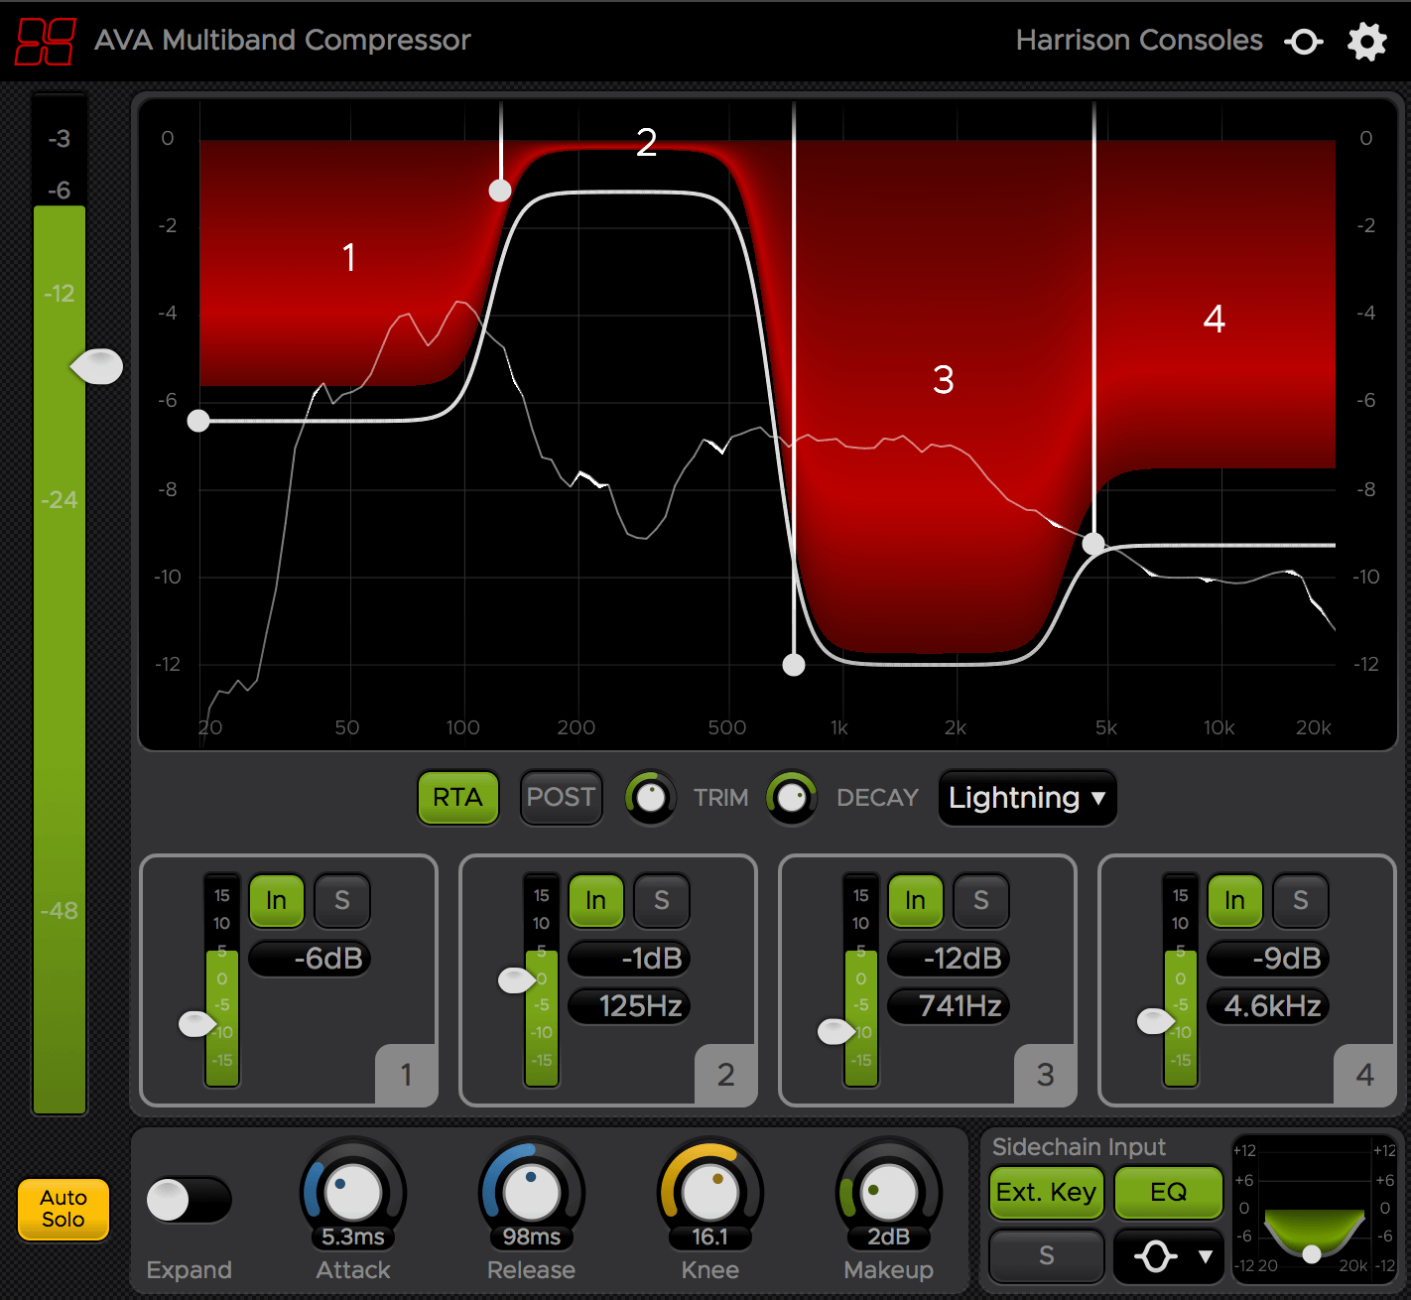Click the Release knob
Screen dimensions: 1411x1300
pos(531,1191)
